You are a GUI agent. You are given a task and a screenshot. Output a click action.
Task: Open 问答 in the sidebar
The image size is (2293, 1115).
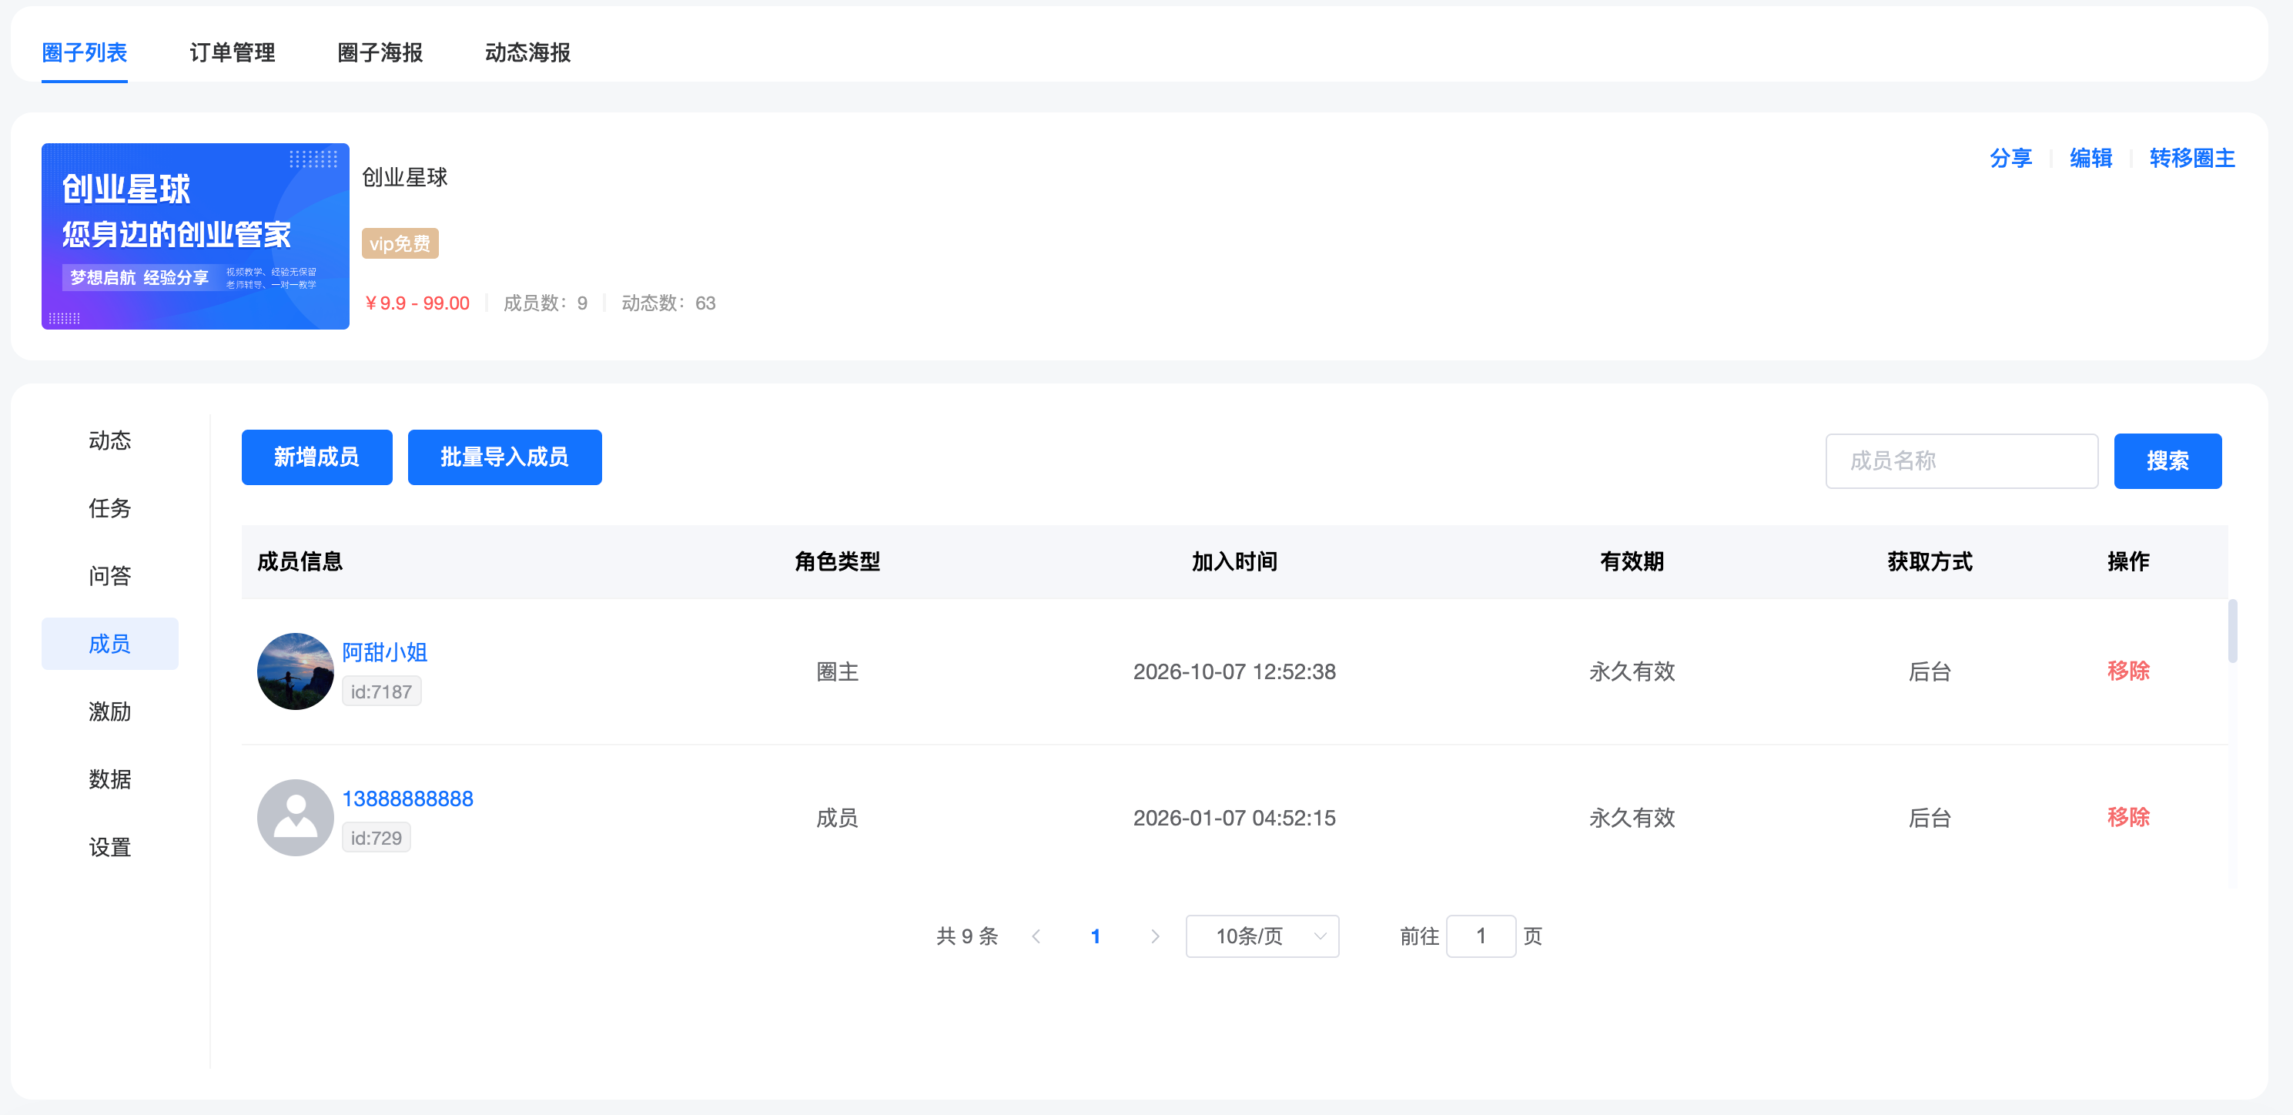(x=110, y=576)
